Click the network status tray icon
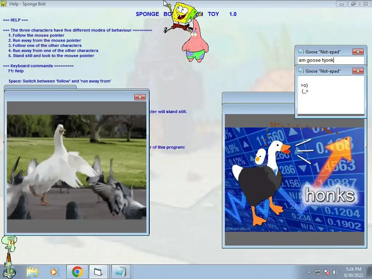Image resolution: width=372 pixels, height=279 pixels. click(318, 272)
